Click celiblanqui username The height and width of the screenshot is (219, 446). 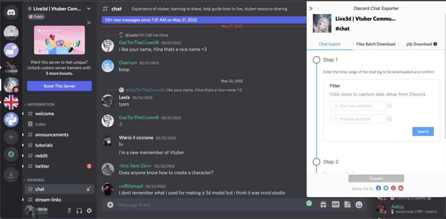point(131,186)
